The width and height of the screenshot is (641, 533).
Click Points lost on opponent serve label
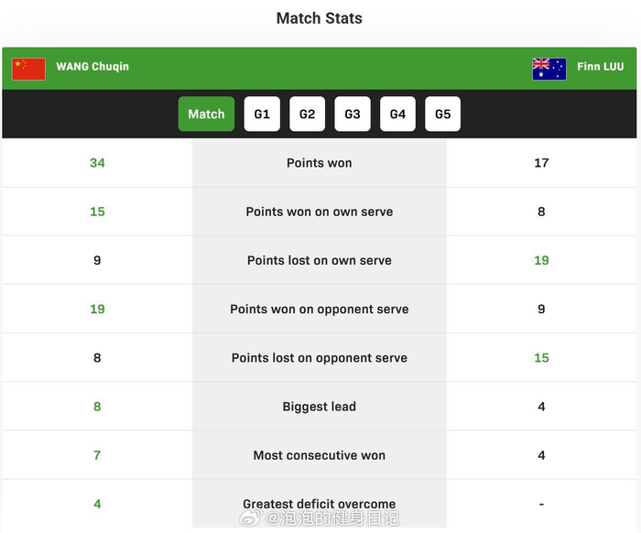coord(319,358)
